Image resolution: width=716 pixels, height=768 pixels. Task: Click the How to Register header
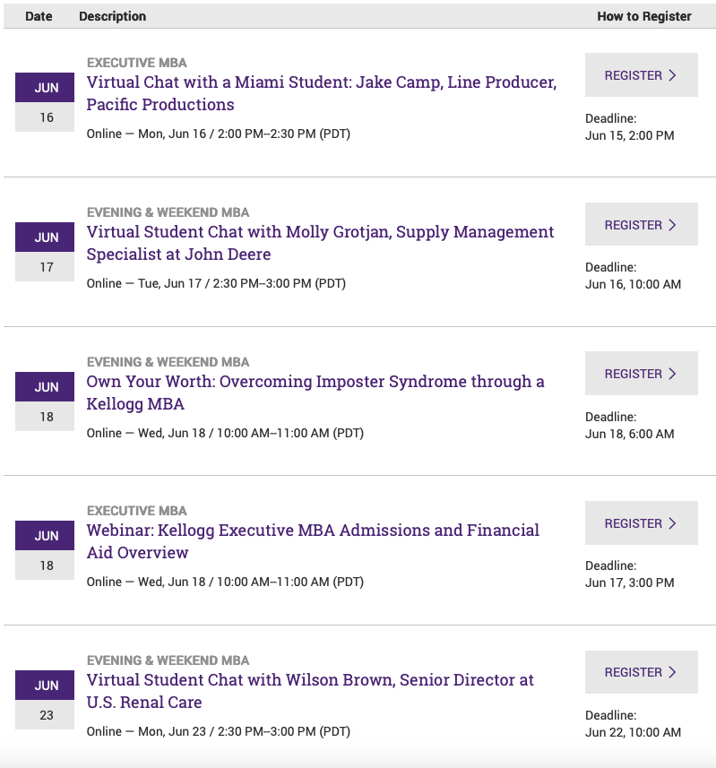(643, 16)
